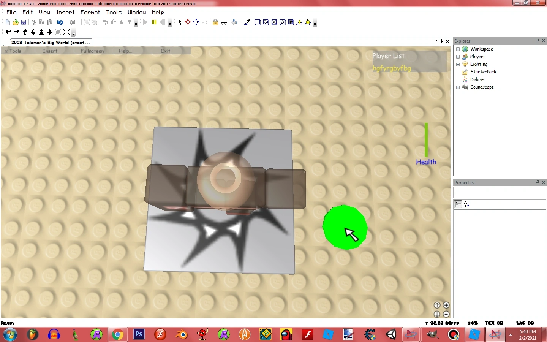This screenshot has width=547, height=342.
Task: Click the camera tilt up arrow button
Action: tap(437, 305)
